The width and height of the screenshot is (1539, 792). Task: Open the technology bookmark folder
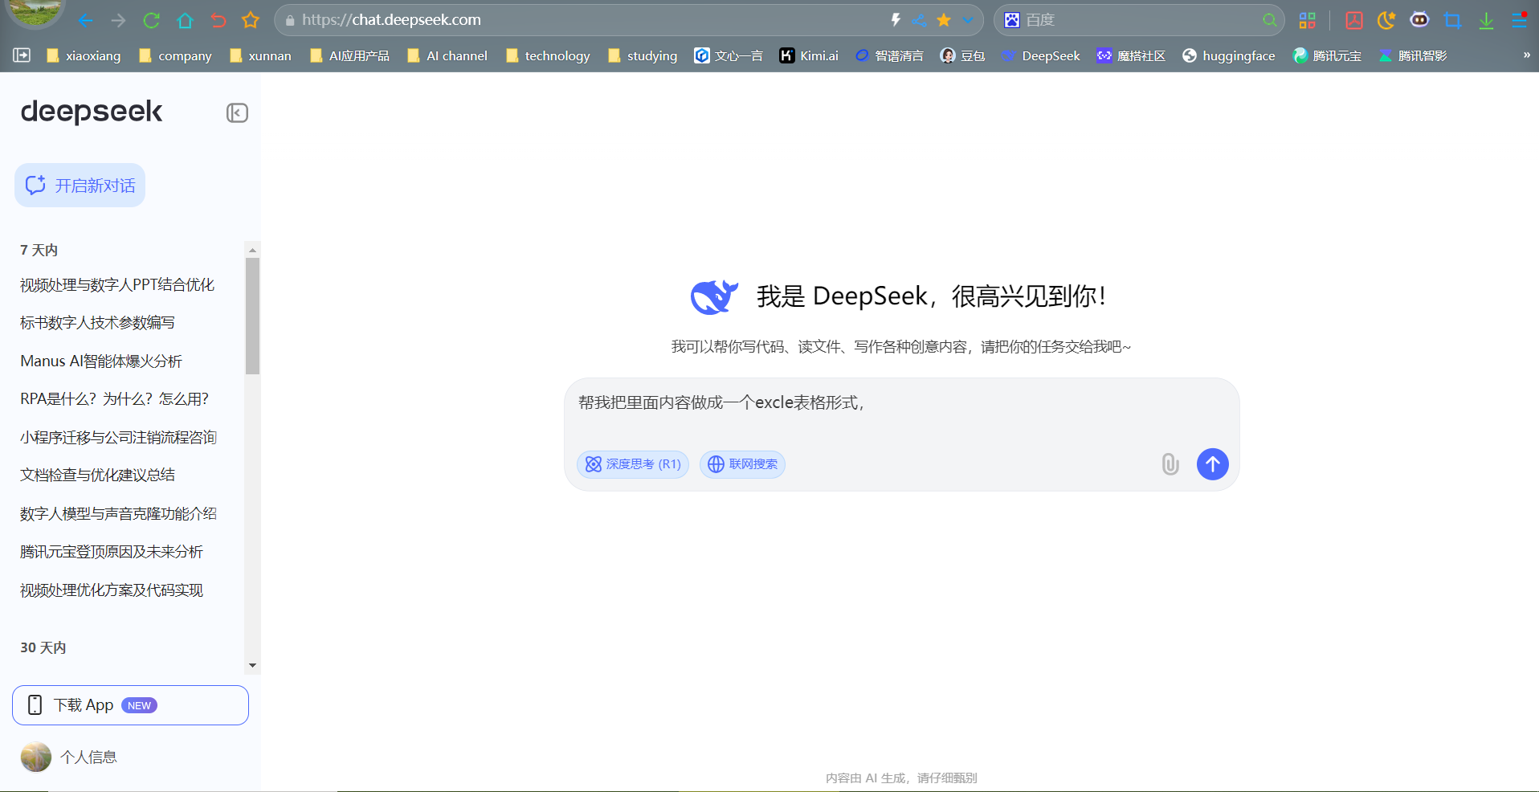click(548, 55)
